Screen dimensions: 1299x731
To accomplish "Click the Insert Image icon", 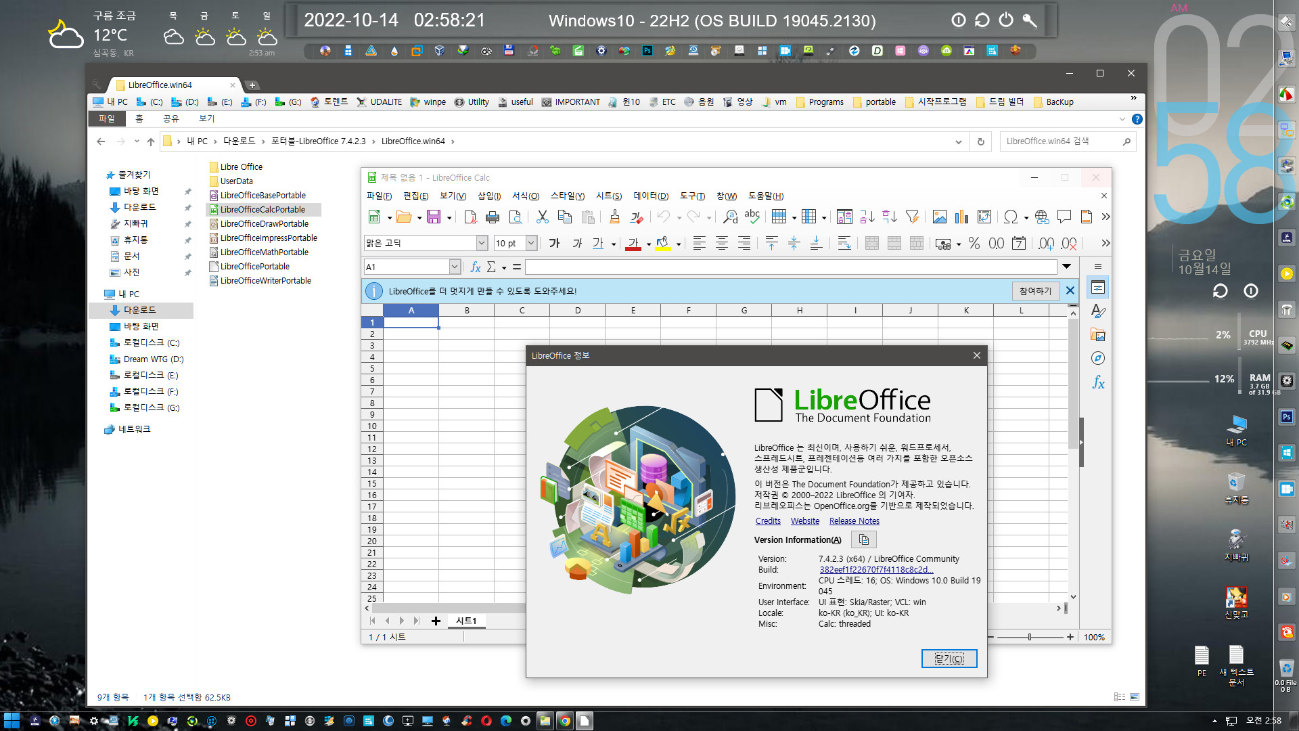I will 939,217.
